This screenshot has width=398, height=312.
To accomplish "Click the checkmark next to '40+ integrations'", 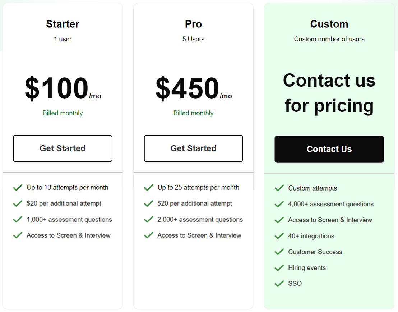I will (279, 236).
